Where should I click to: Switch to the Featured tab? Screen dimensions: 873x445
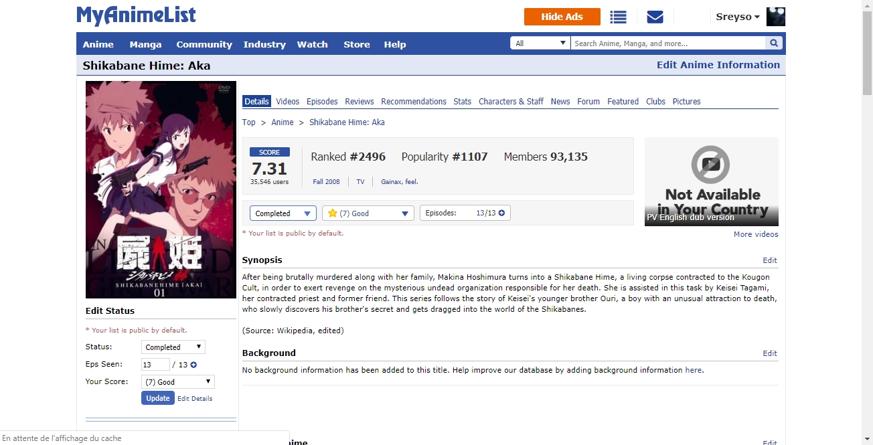tap(623, 102)
